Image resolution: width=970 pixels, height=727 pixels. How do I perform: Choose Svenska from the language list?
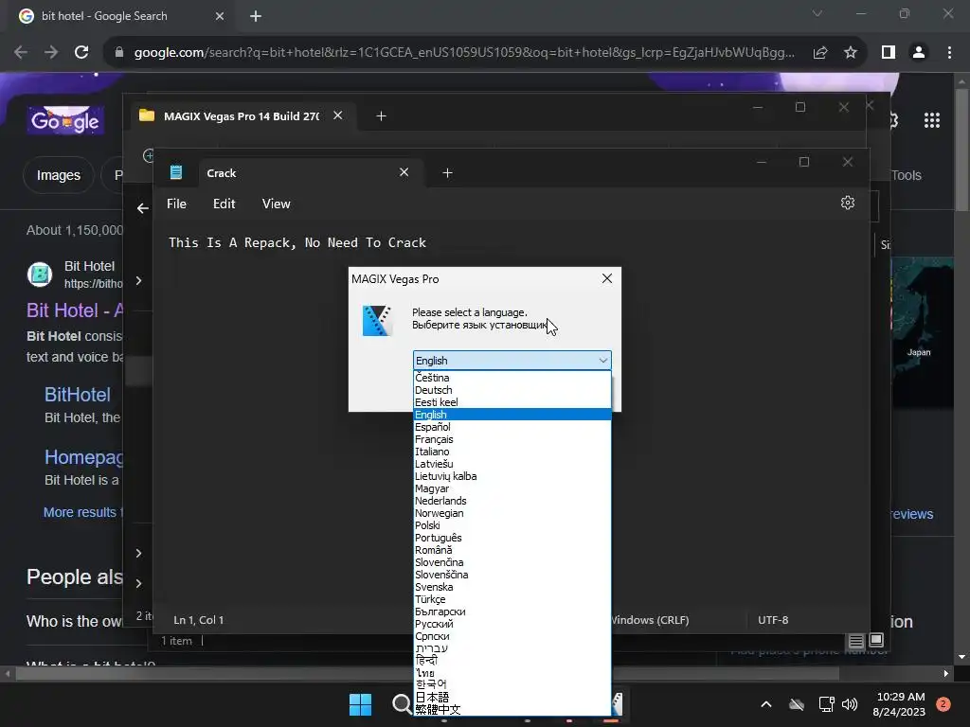point(512,587)
